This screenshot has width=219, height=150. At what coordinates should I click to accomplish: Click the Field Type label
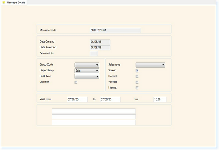coord(45,76)
